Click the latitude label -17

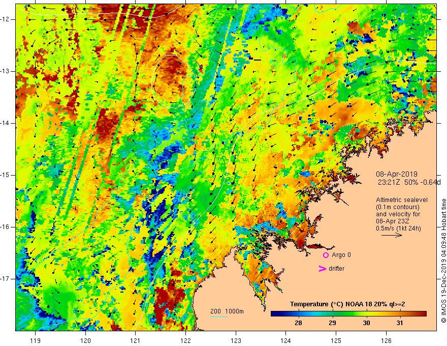pyautogui.click(x=5, y=279)
